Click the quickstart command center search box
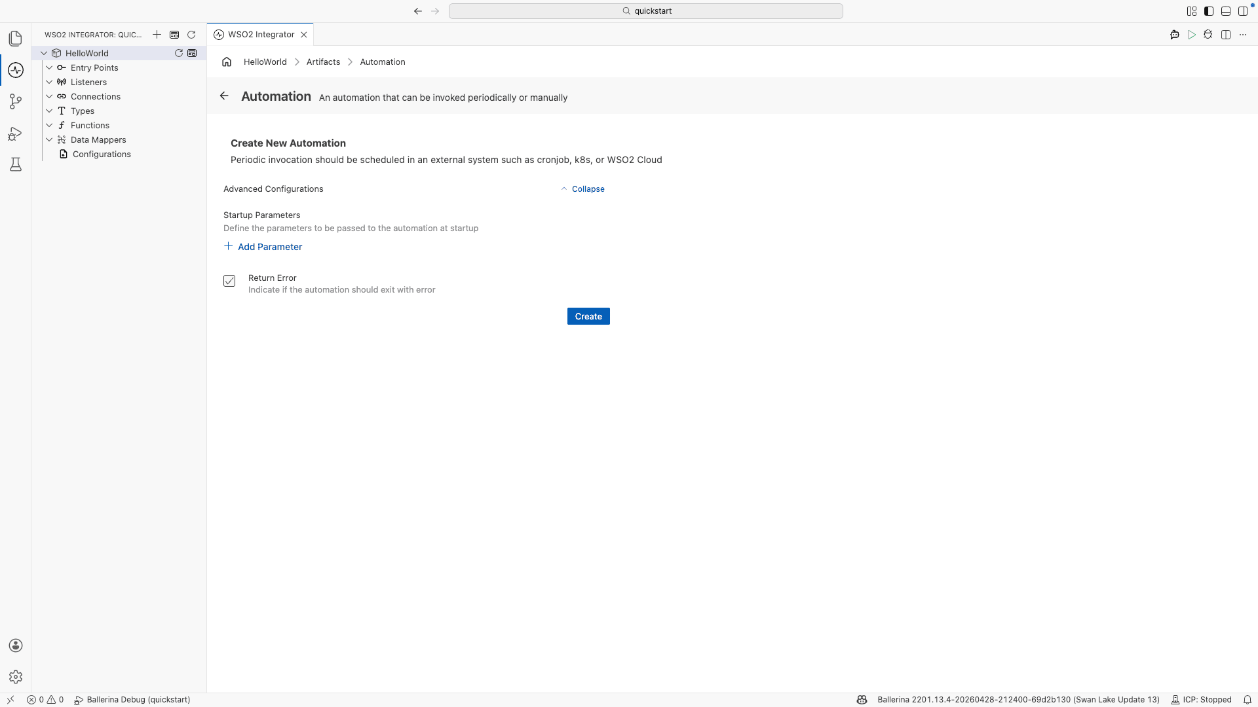1258x707 pixels. pyautogui.click(x=646, y=11)
